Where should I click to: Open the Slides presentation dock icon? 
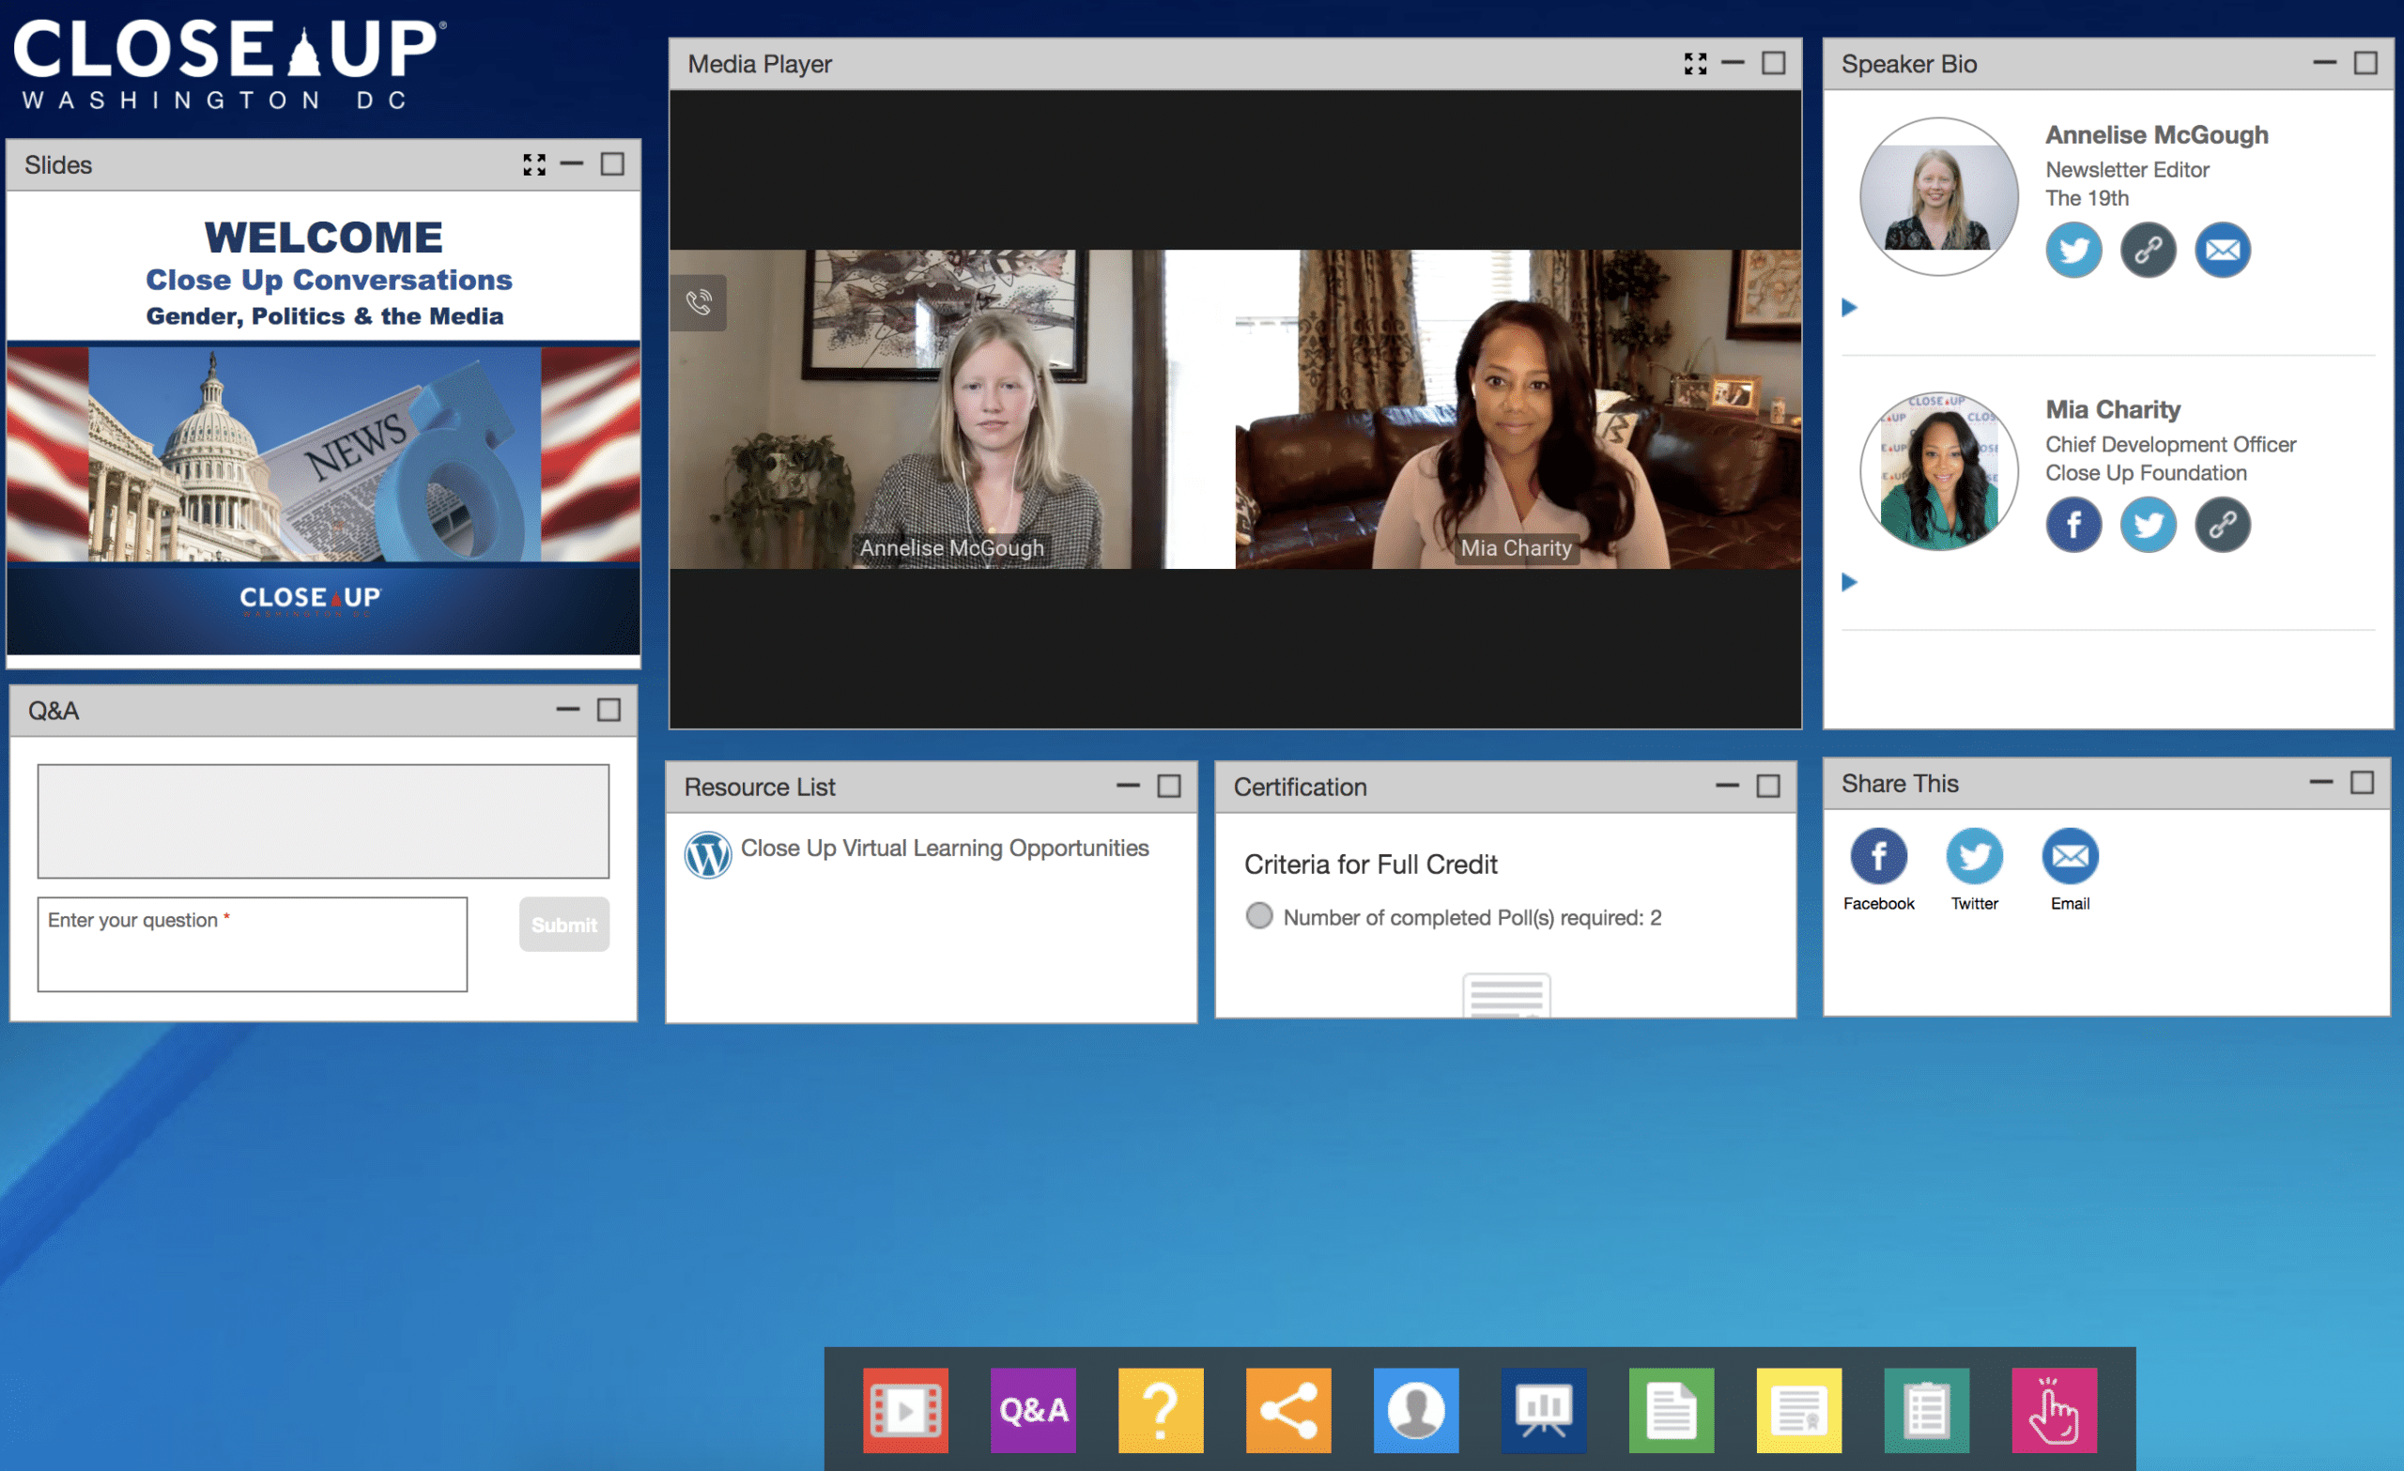click(1544, 1410)
